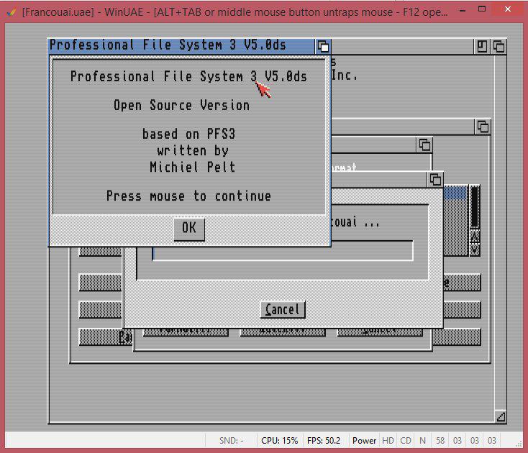Click the zoom gadget of the back Workbench window

point(482,47)
